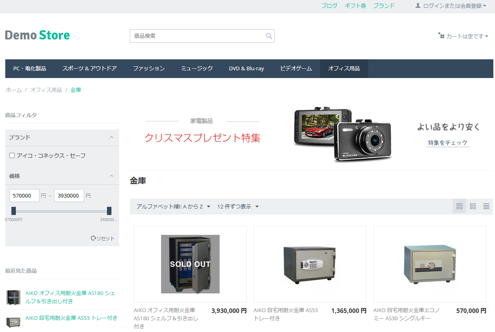Click the maximum price slider handle
Image resolution: width=495 pixels, height=332 pixels.
pyautogui.click(x=109, y=211)
